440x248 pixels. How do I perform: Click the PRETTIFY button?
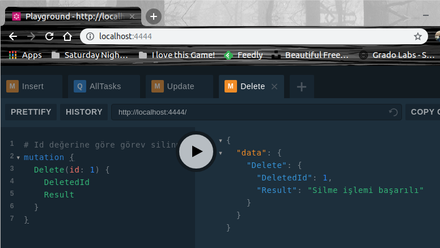coord(31,112)
